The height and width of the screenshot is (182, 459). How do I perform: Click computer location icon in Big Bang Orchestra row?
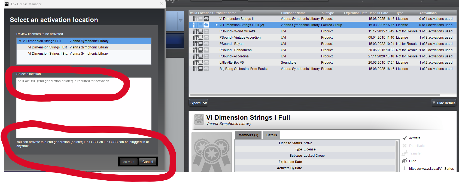click(x=201, y=69)
